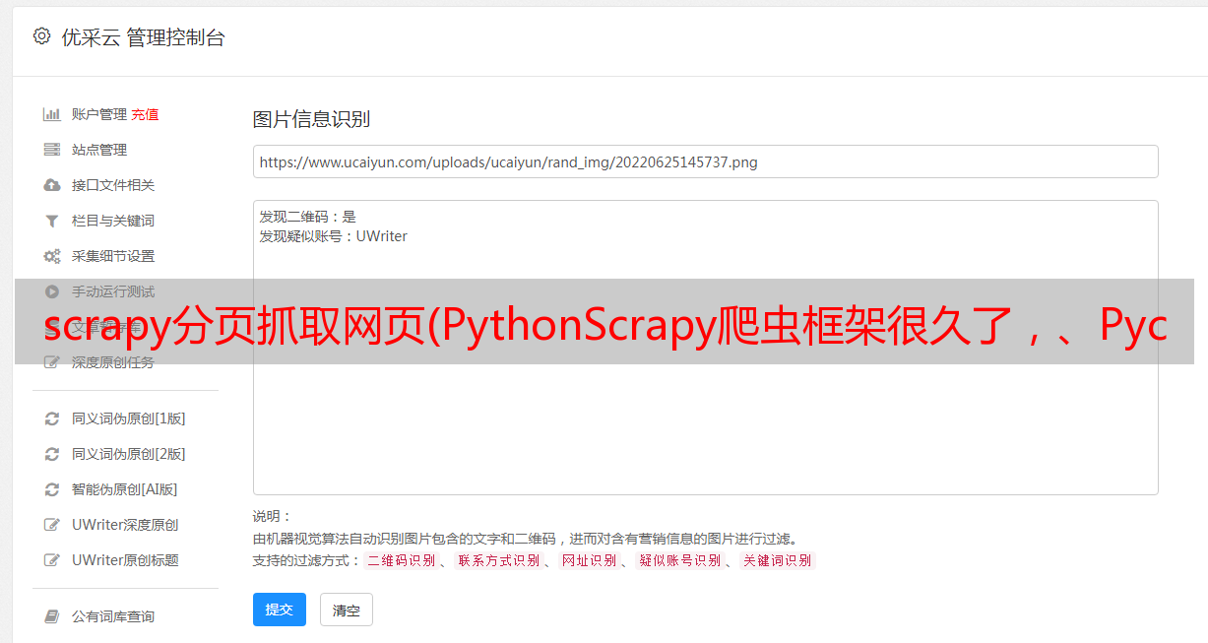Open 采集细节设置 menu item

tap(113, 256)
